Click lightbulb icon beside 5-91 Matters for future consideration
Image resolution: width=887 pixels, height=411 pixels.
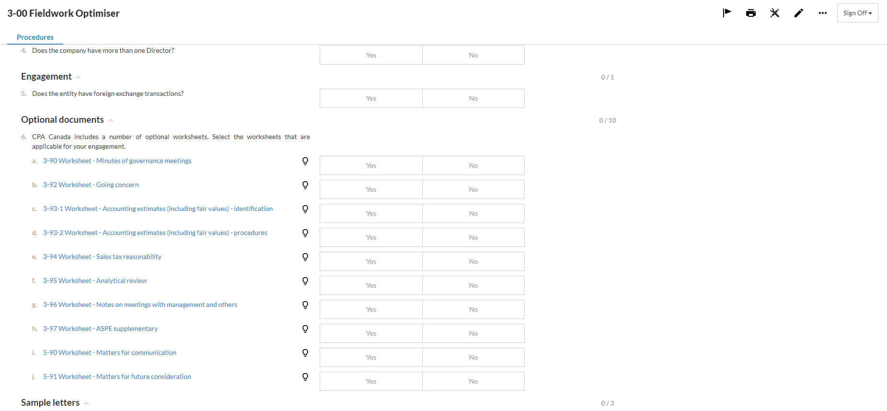(305, 377)
